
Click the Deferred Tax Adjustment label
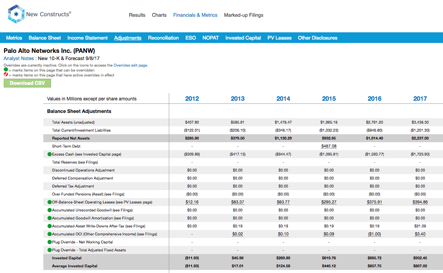(x=73, y=186)
